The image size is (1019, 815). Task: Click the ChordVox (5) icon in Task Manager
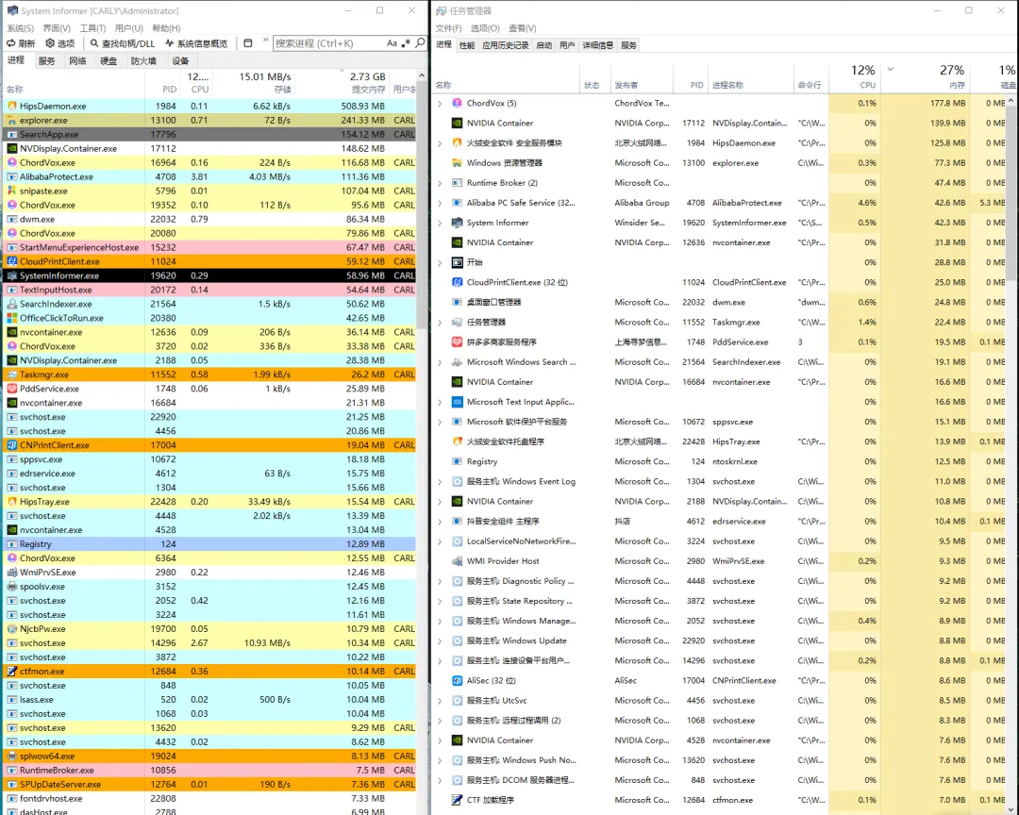(x=457, y=104)
